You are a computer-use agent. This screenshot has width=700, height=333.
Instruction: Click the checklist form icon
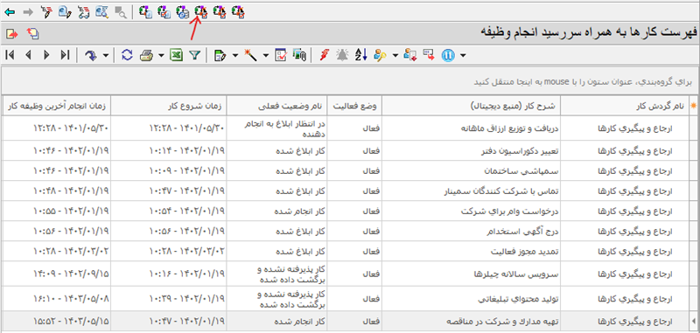[x=281, y=55]
